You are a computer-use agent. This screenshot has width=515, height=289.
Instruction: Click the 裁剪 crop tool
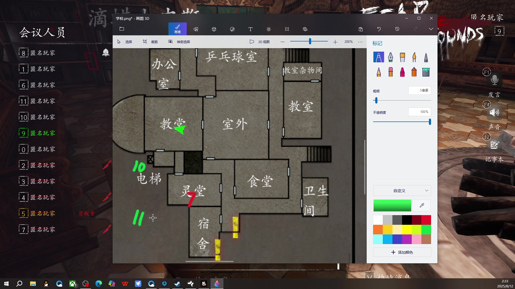click(150, 42)
